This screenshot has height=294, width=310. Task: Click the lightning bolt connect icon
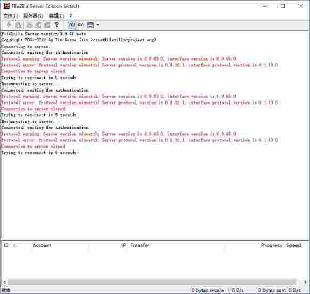pyautogui.click(x=9, y=25)
